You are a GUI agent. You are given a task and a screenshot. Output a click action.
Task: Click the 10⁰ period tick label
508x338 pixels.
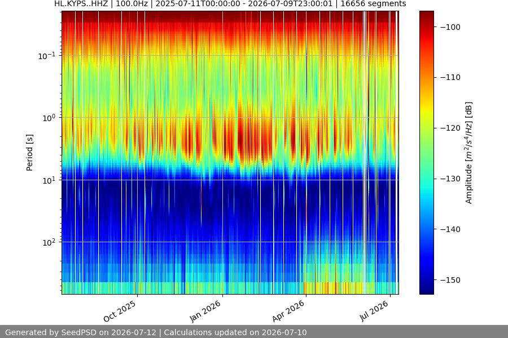[x=49, y=118]
